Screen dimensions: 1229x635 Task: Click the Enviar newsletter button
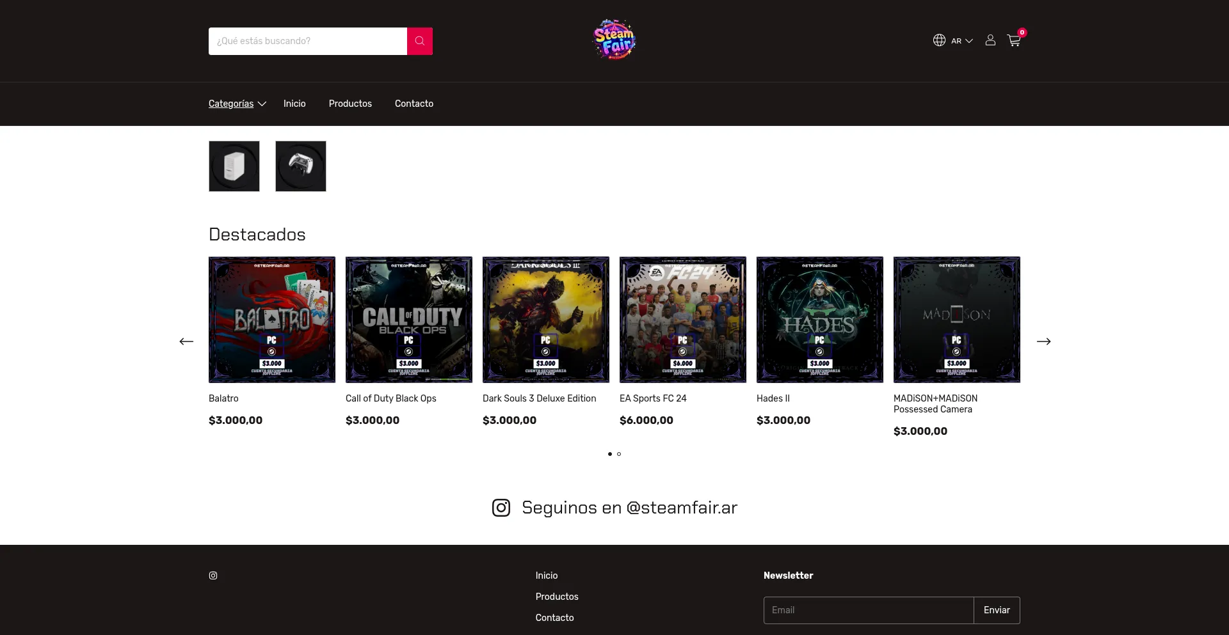point(997,610)
